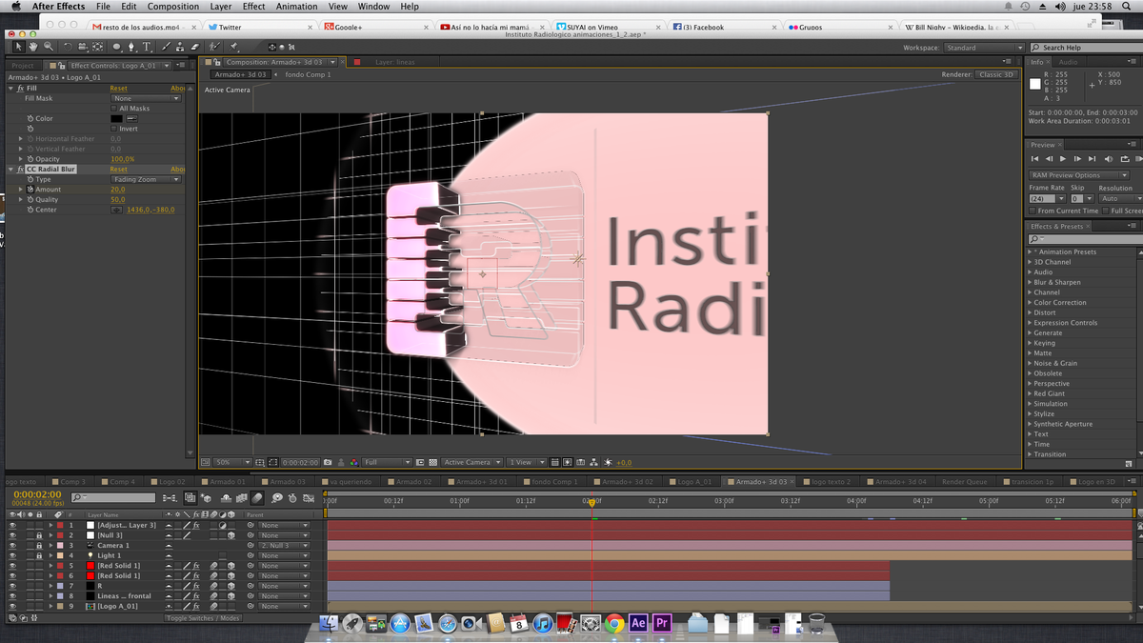The image size is (1143, 643).
Task: Change the CC Radial Blur Type from Fading Zoom
Action: 145,178
